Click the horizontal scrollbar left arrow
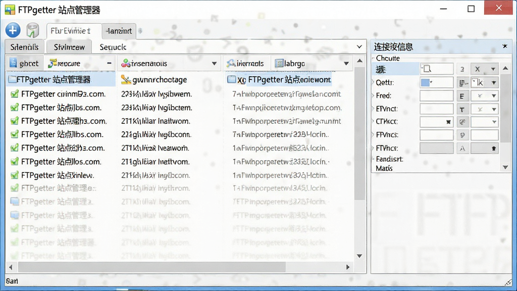517x291 pixels. [x=11, y=267]
